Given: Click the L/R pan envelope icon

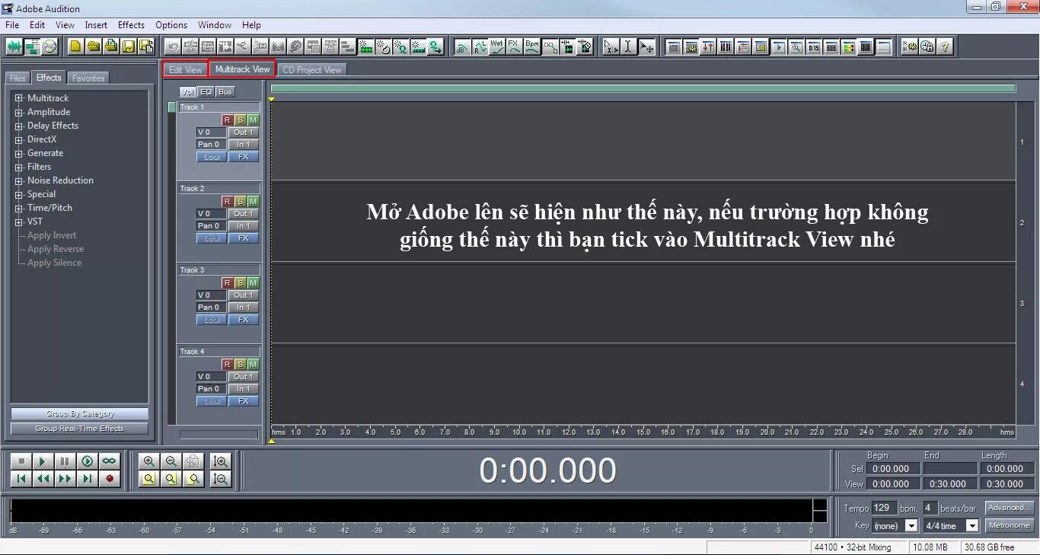Looking at the screenshot, I should coord(479,46).
